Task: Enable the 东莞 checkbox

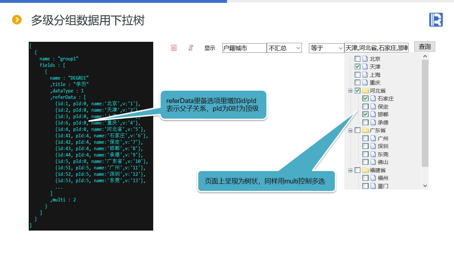Action: (366, 154)
